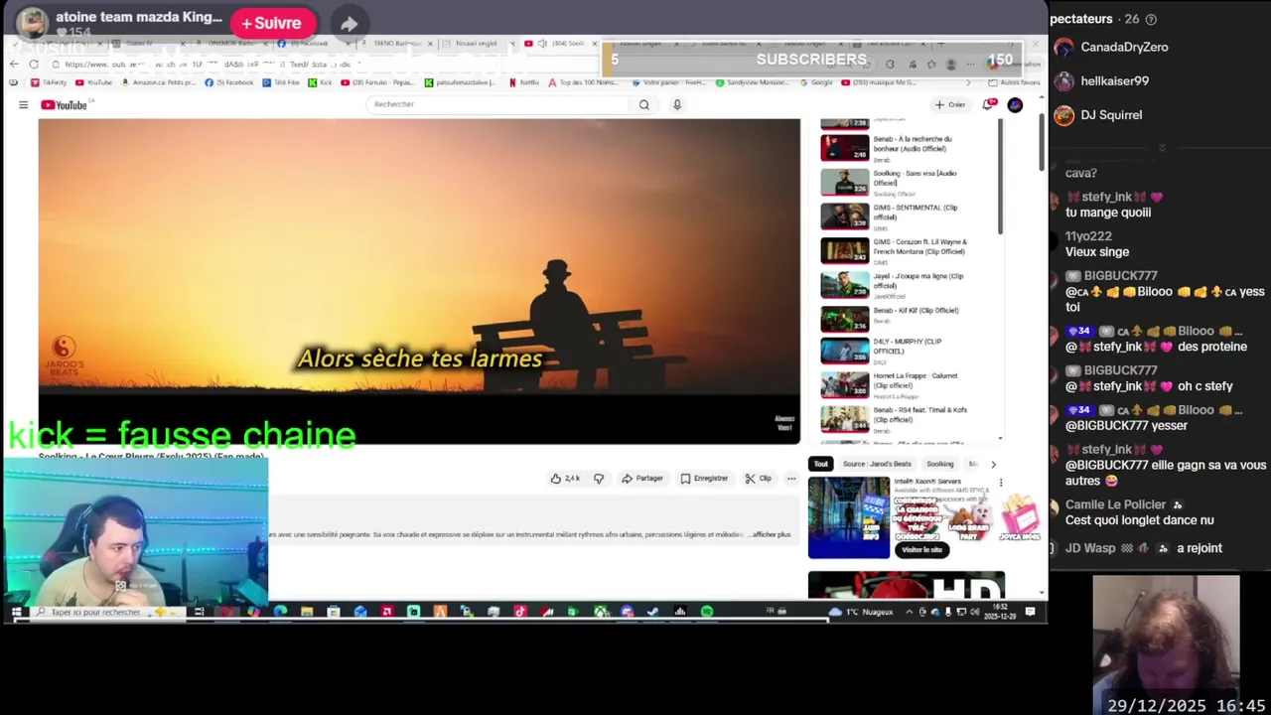Image resolution: width=1271 pixels, height=715 pixels.
Task: Open Spotify from the taskbar
Action: tap(707, 612)
